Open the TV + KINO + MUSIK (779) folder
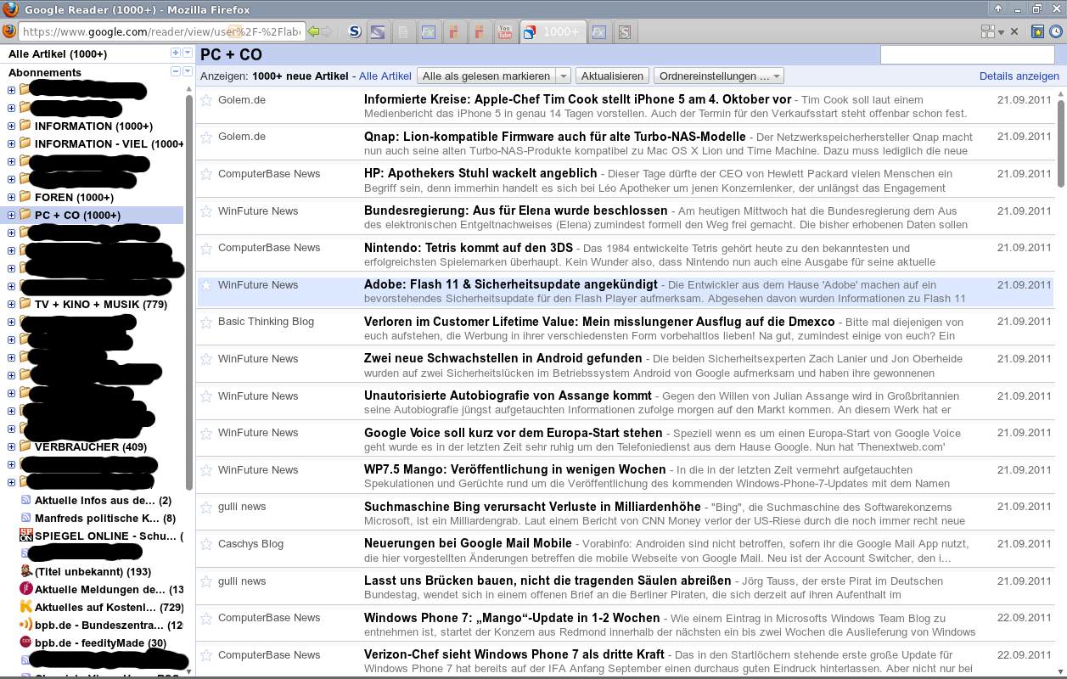The height and width of the screenshot is (679, 1067). pos(101,304)
